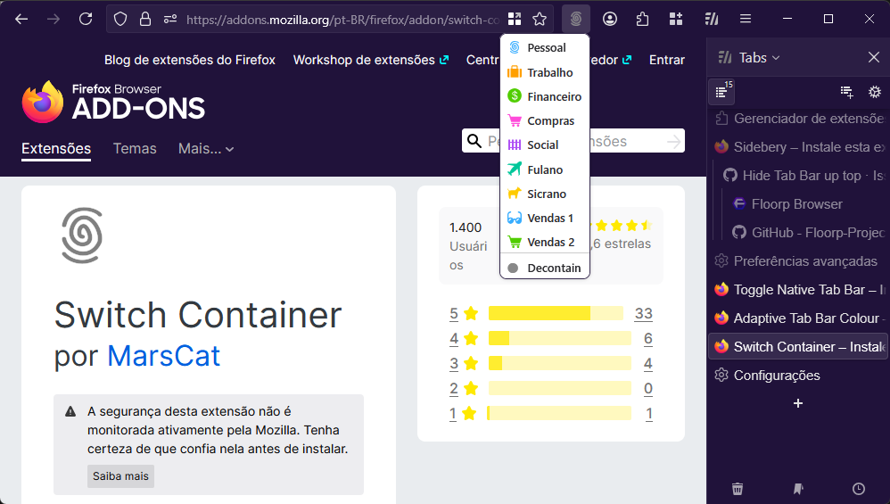This screenshot has width=890, height=504.
Task: Open the bookmarks panel icon at sidebar bottom
Action: [798, 489]
